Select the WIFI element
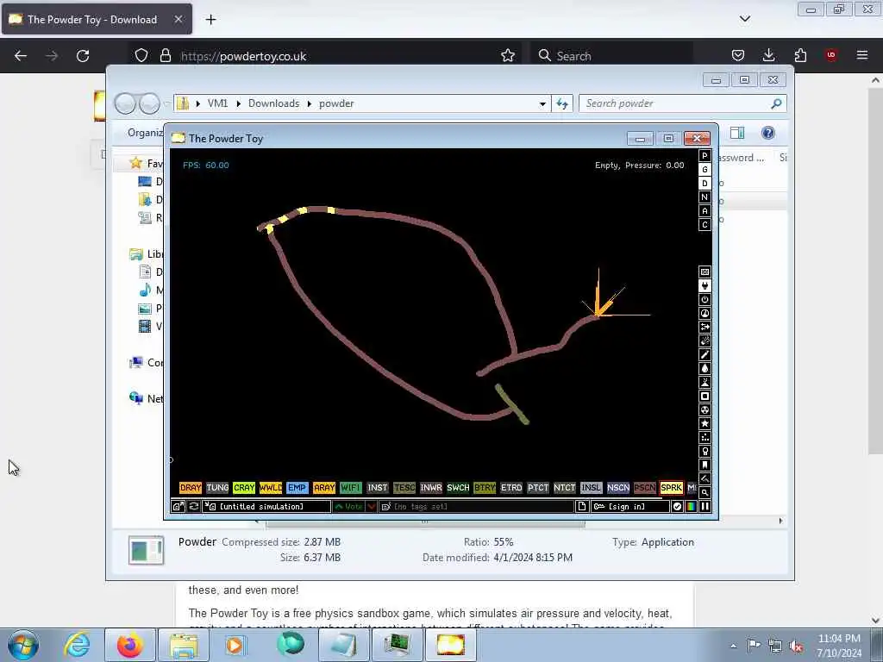The height and width of the screenshot is (662, 883). pyautogui.click(x=351, y=488)
